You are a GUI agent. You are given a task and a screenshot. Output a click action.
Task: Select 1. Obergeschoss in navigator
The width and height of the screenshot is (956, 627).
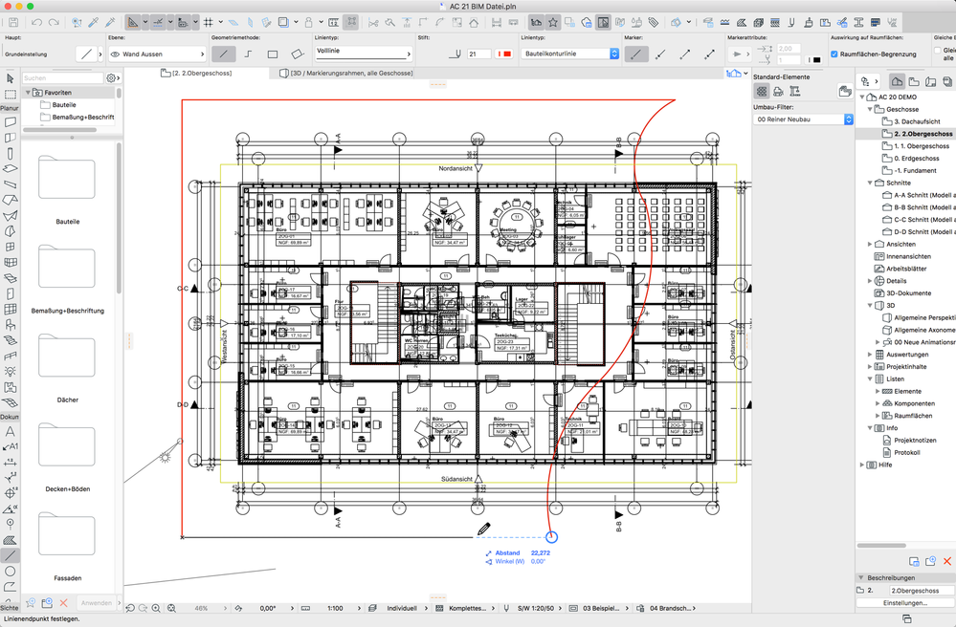[x=922, y=146]
